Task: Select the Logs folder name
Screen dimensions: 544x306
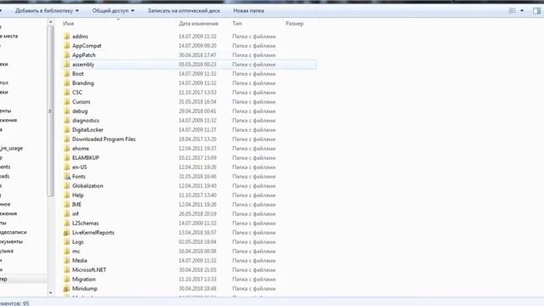Action: point(77,242)
